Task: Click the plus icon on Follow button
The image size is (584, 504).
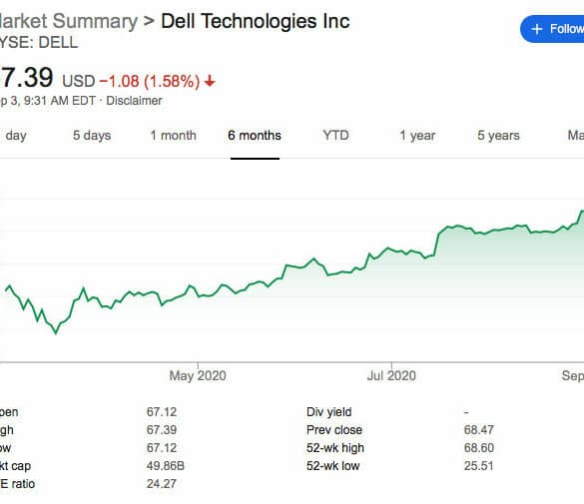Action: [x=537, y=29]
